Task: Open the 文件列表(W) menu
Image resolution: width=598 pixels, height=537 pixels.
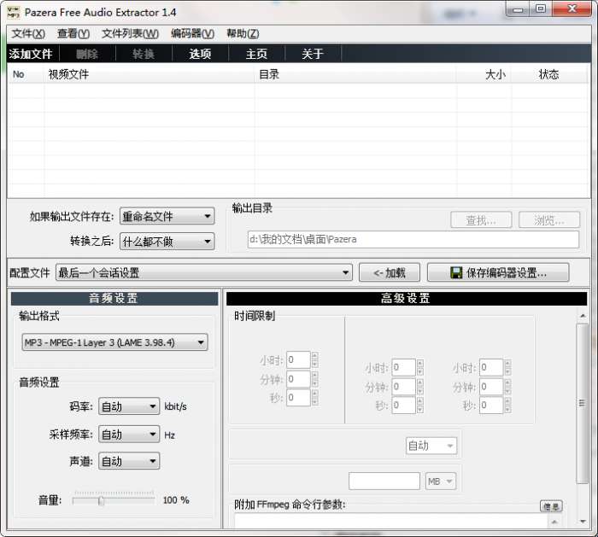Action: [130, 33]
